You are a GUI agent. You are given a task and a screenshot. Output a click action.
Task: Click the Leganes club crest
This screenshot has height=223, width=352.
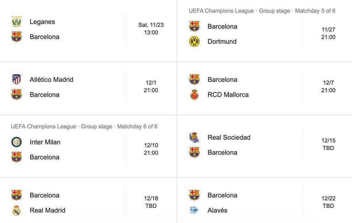tap(16, 22)
